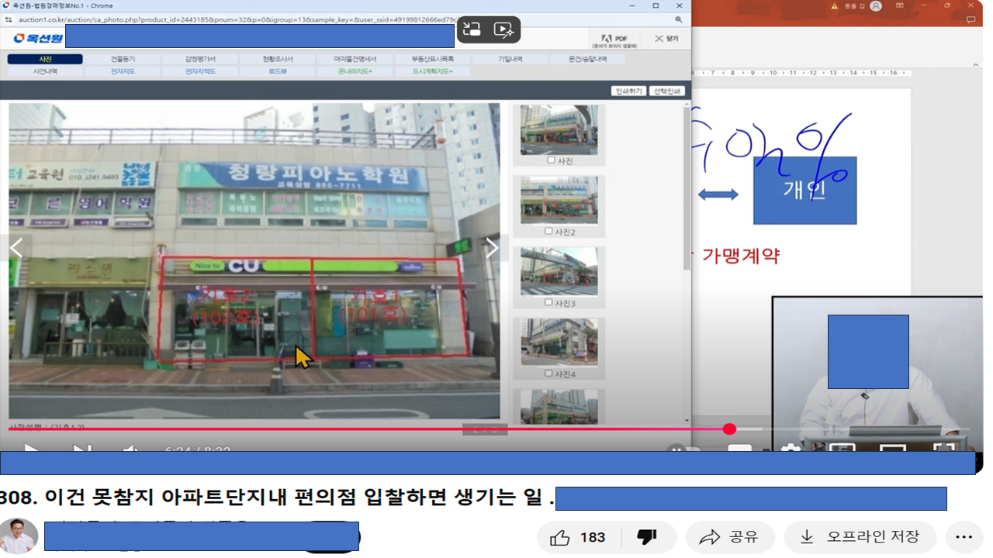The width and height of the screenshot is (993, 558).
Task: Click the red video progress bar handle
Action: pos(729,429)
